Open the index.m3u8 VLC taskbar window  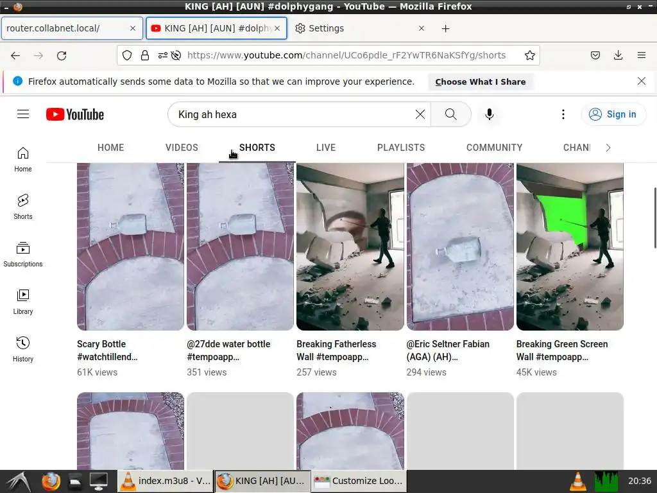tap(166, 481)
